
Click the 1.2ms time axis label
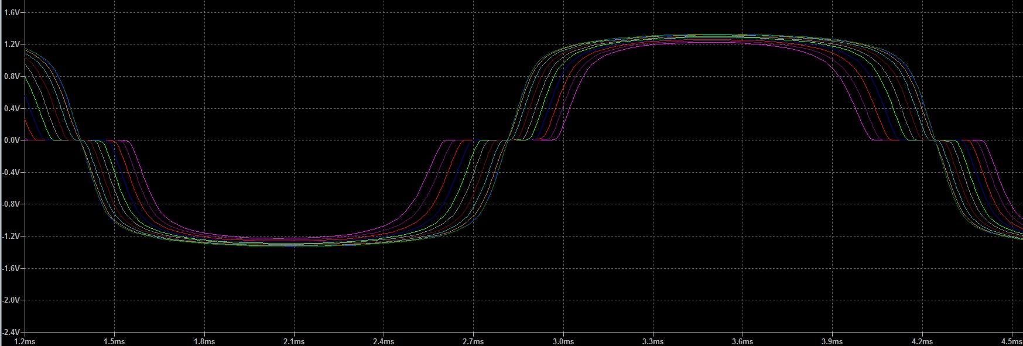tap(25, 341)
